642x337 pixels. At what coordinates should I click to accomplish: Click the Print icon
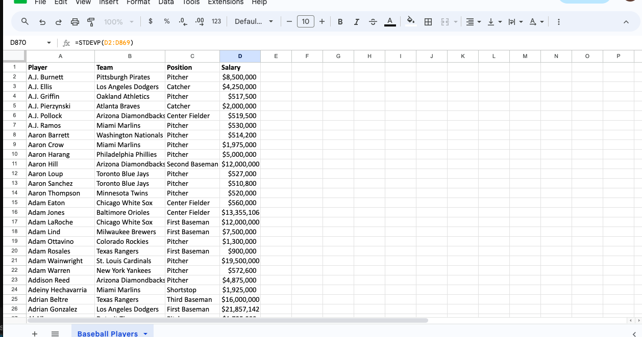click(75, 21)
